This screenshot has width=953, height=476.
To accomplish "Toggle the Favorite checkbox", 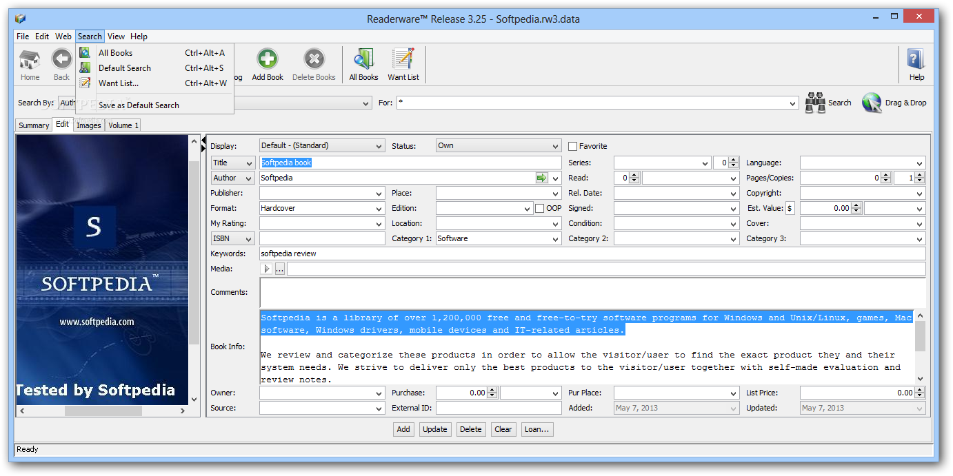I will coord(573,146).
